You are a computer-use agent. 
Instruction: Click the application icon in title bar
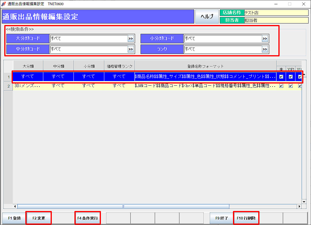click(x=4, y=4)
